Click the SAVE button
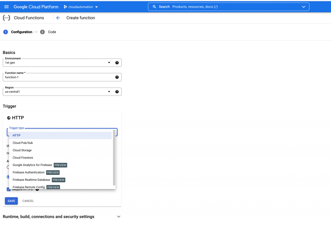This screenshot has width=331, height=231. pyautogui.click(x=11, y=201)
